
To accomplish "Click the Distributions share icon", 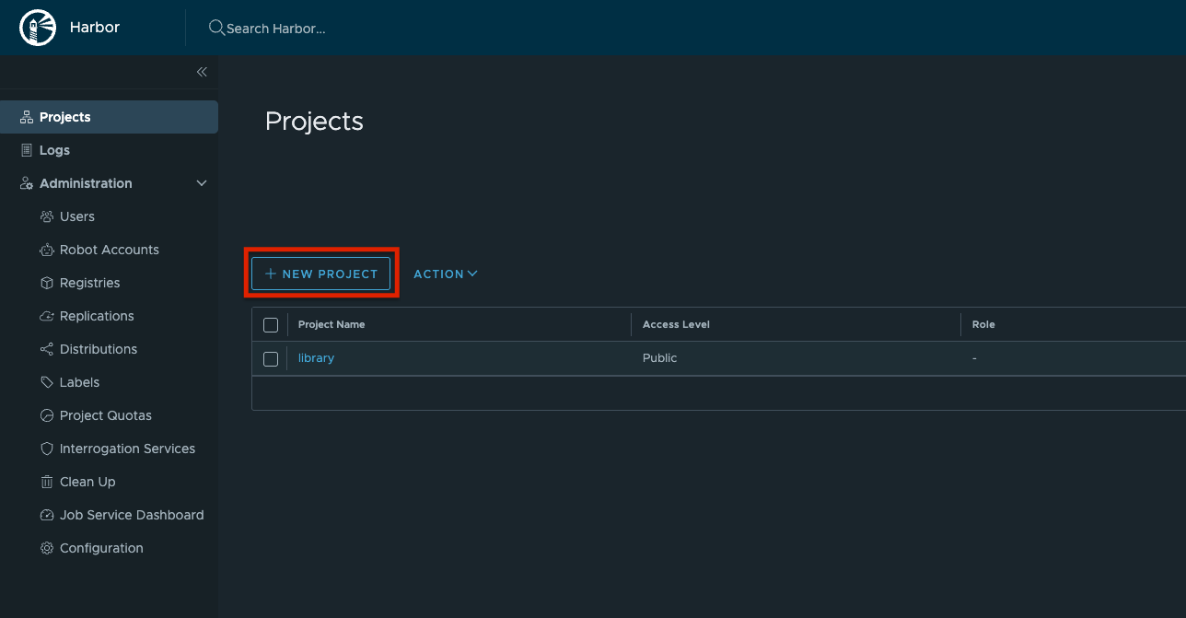I will 47,349.
